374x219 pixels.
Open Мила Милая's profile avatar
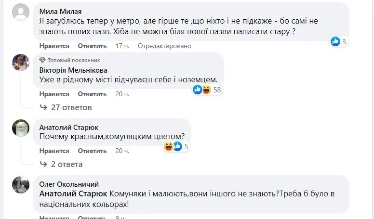20,12
